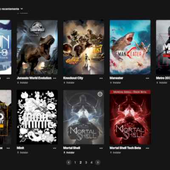Image resolution: width=170 pixels, height=170 pixels.
Task: Click Instalar under Minit
Action: [x=23, y=153]
